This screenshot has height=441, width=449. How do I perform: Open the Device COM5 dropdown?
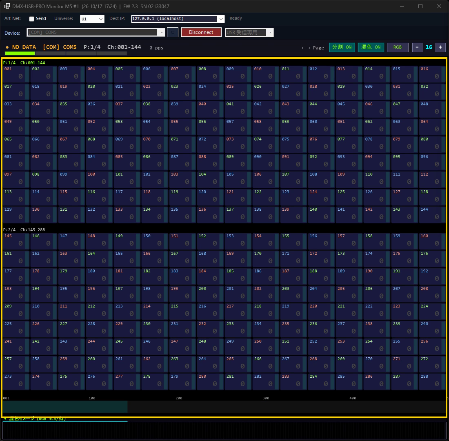point(96,32)
